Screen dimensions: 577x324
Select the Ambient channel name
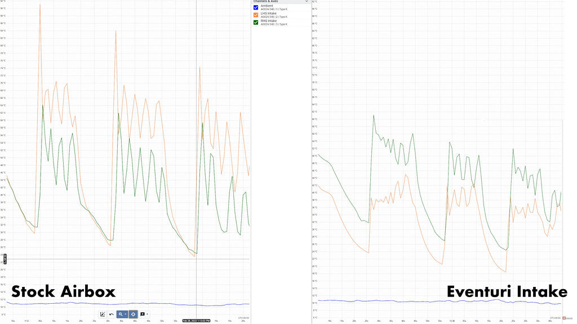pos(267,6)
